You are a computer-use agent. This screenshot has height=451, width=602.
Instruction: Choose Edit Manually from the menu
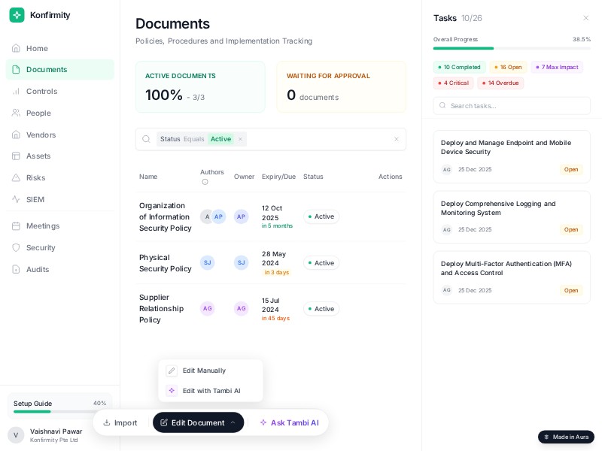pyautogui.click(x=204, y=371)
